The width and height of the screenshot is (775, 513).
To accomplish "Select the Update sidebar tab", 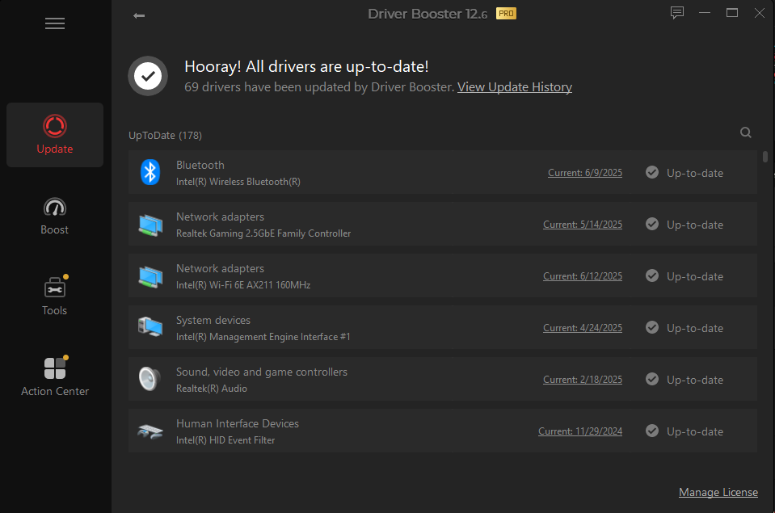I will [x=54, y=134].
